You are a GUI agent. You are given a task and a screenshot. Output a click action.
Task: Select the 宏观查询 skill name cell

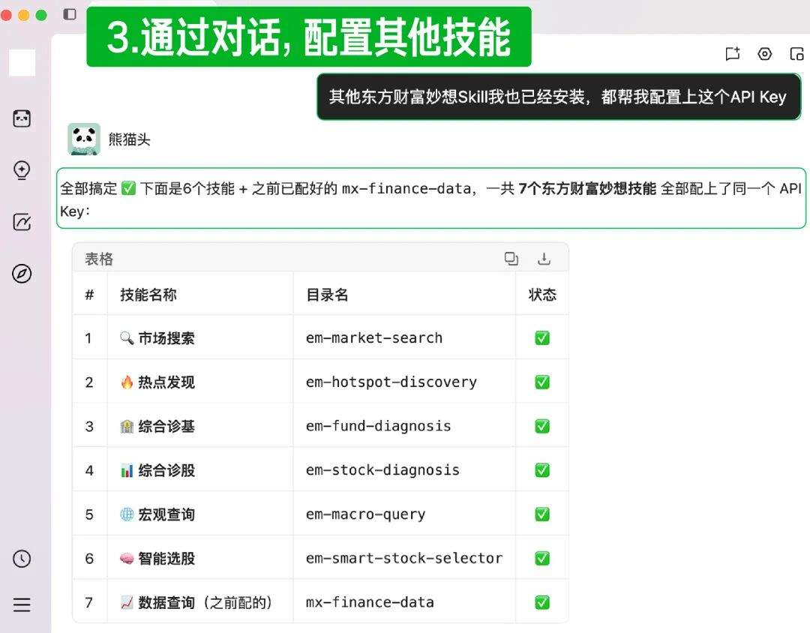pyautogui.click(x=200, y=514)
